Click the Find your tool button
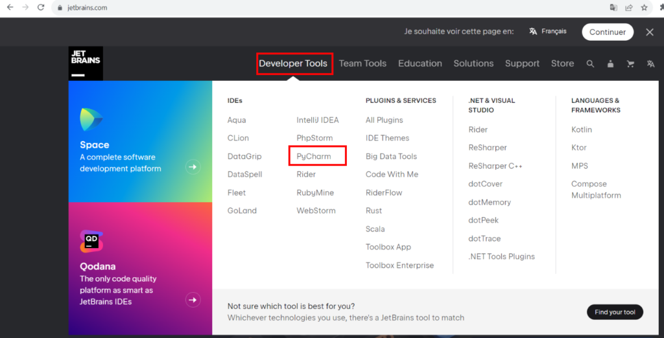This screenshot has width=664, height=338. coord(615,312)
